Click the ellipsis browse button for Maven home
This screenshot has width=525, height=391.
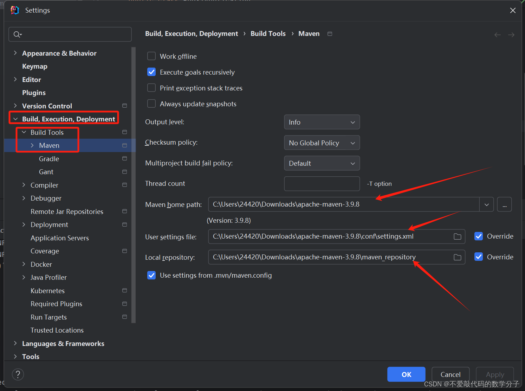point(504,204)
